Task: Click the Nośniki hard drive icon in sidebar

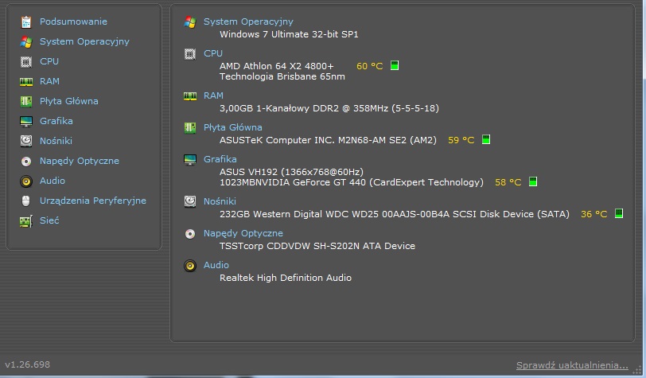Action: (26, 141)
